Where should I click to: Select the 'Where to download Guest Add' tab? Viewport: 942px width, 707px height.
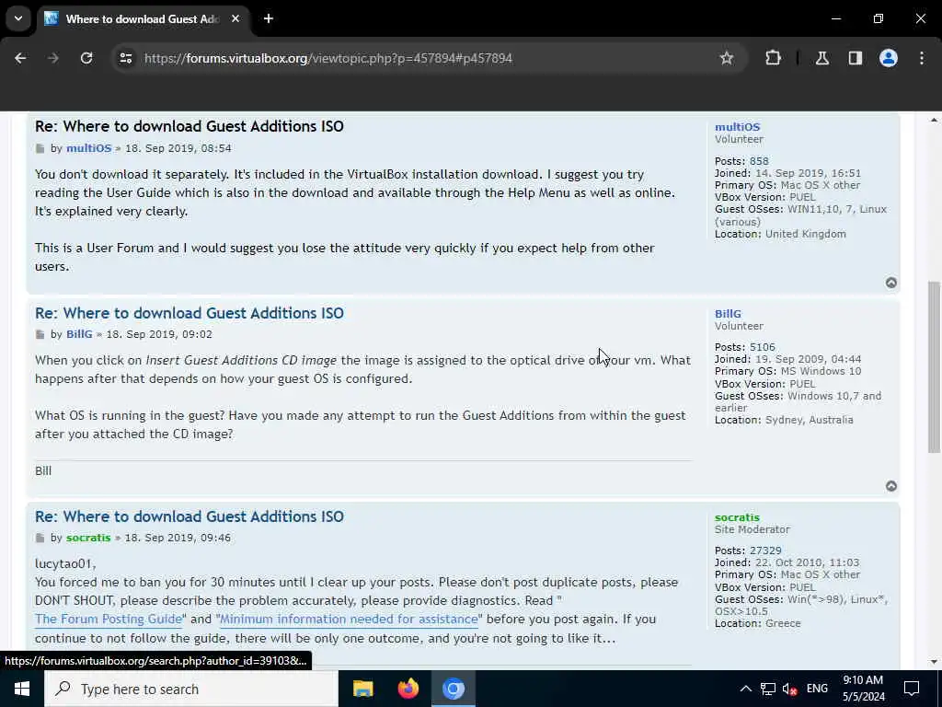[143, 18]
